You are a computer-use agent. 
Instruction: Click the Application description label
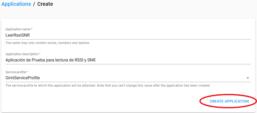(22, 54)
